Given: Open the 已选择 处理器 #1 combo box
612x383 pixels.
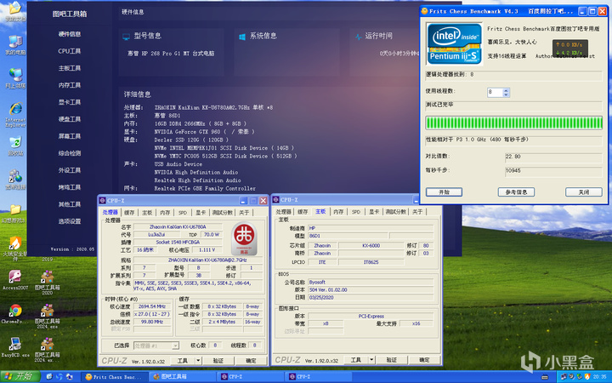Looking at the screenshot, I should click(156, 346).
